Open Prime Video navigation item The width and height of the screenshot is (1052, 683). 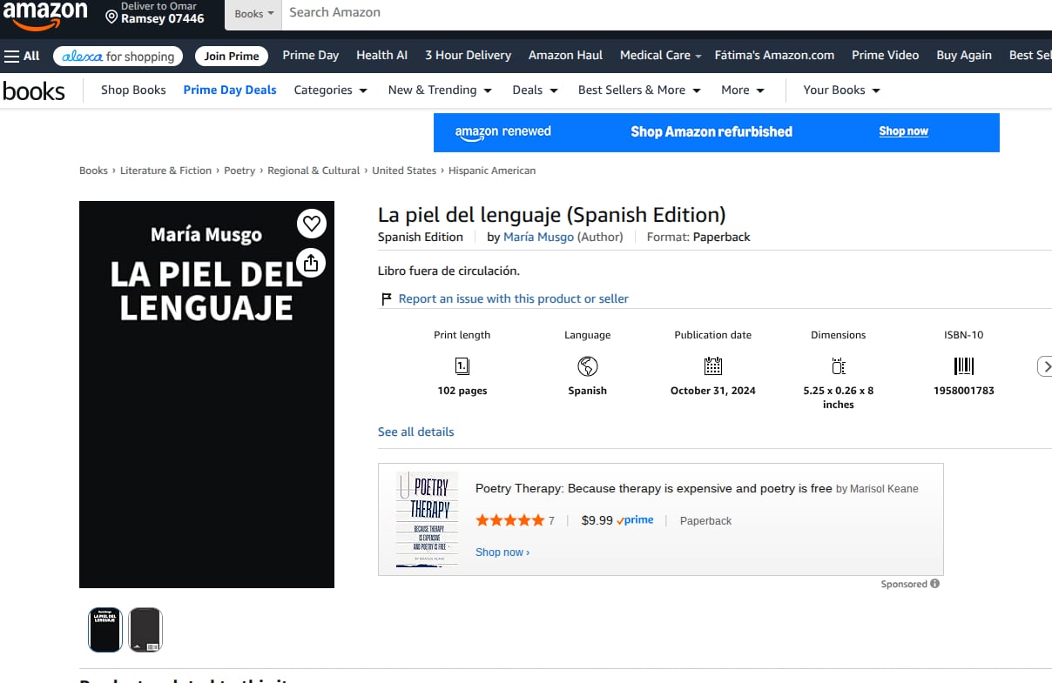point(885,55)
